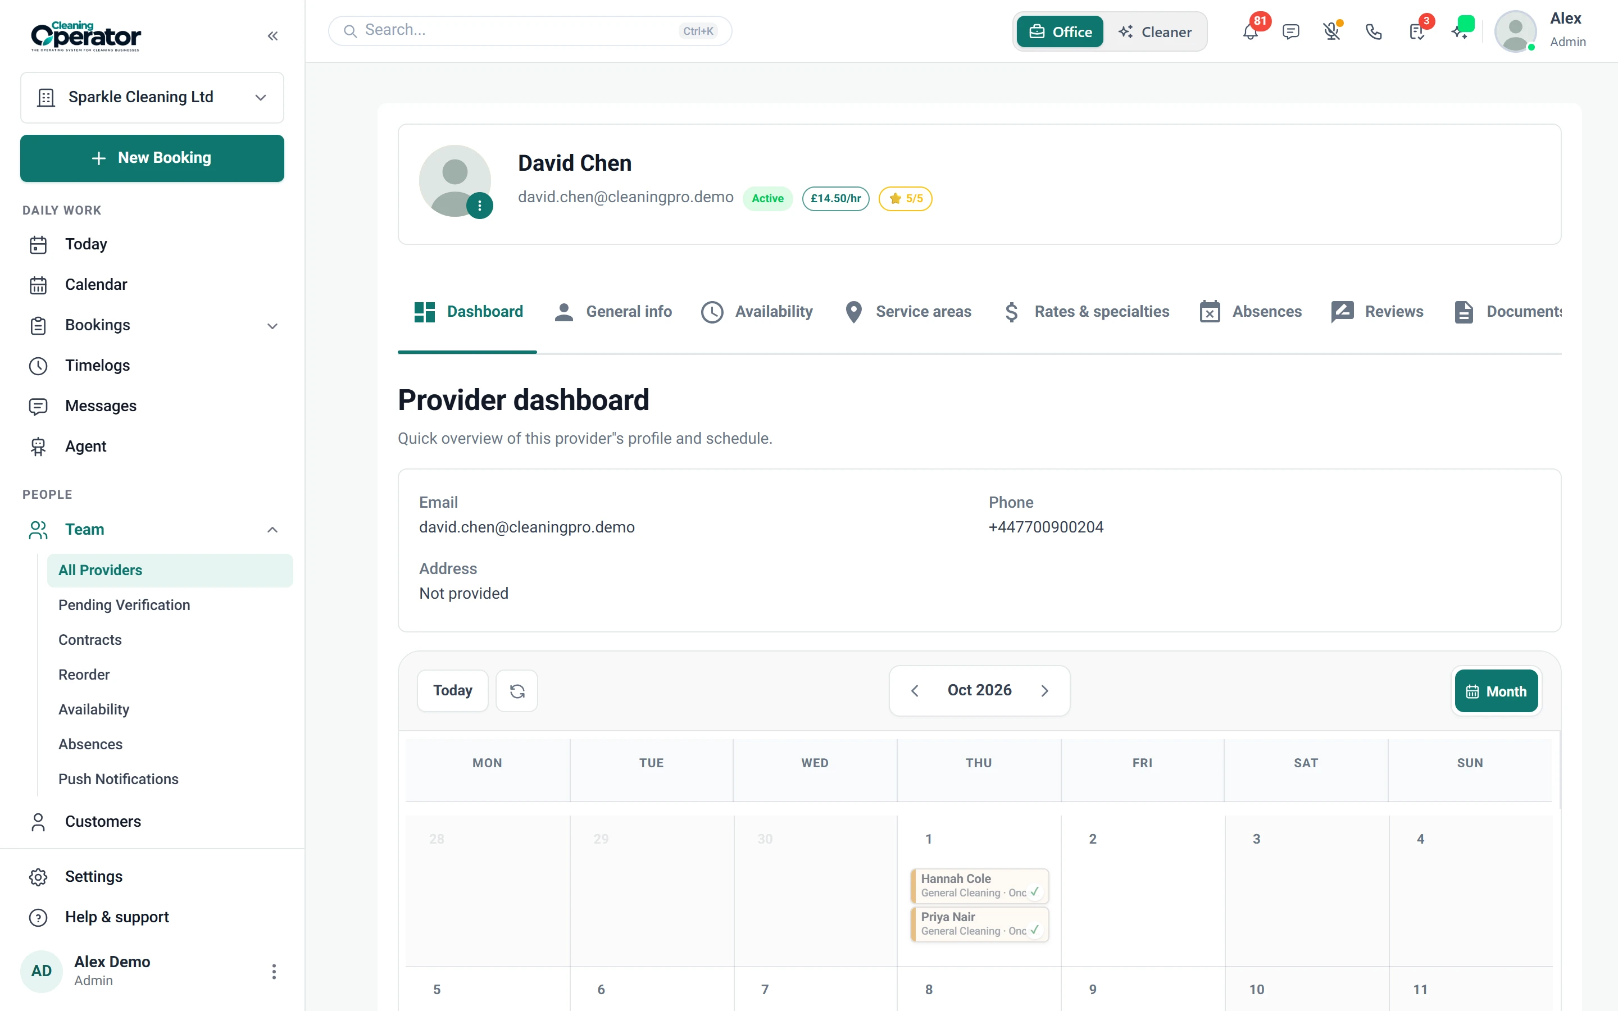This screenshot has height=1011, width=1618.
Task: Click the Alex profile avatar in the top bar
Action: 1515,31
